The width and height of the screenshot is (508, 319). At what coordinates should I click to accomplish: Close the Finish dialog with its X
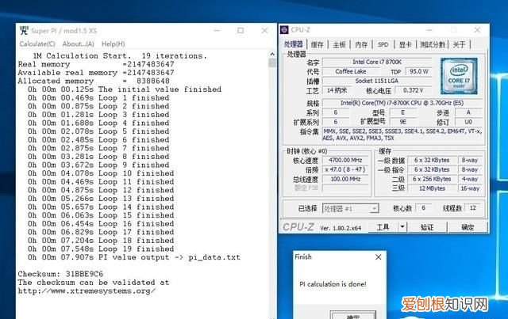378,257
